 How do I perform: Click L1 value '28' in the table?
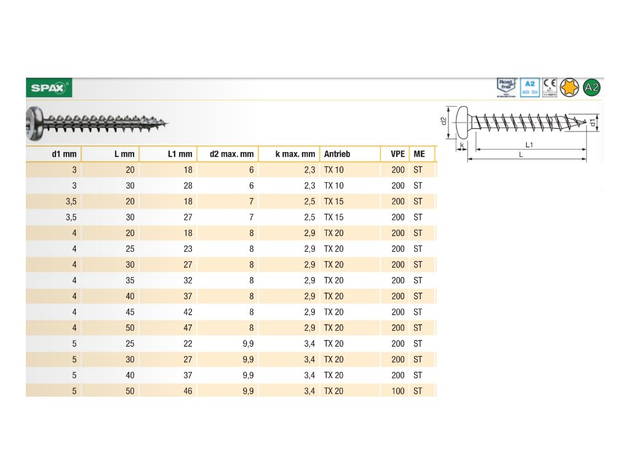[188, 186]
